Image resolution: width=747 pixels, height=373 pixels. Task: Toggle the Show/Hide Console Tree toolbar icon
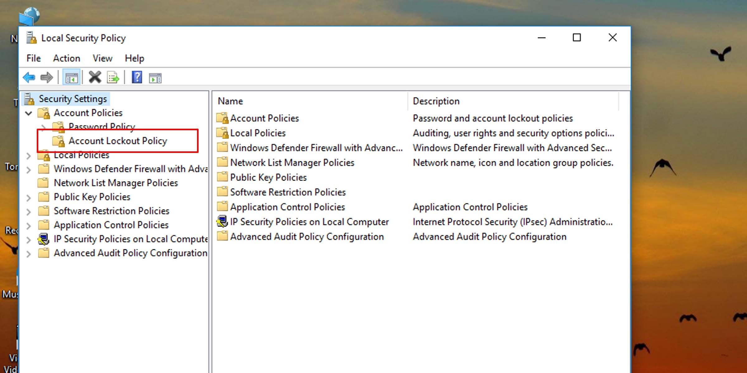click(x=72, y=77)
